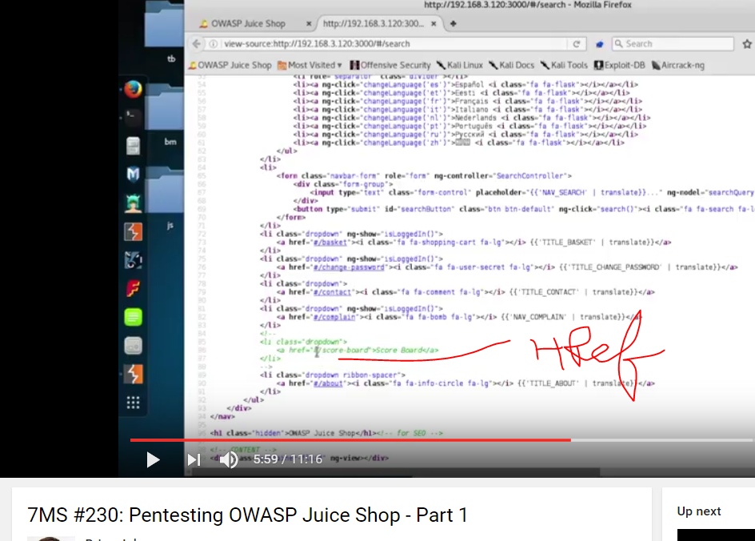Click the blue icon beside the reload button
755x541 pixels.
pyautogui.click(x=600, y=44)
